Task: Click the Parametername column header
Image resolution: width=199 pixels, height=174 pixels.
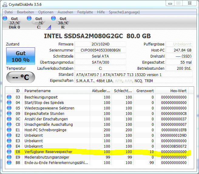Action: pyautogui.click(x=56, y=91)
